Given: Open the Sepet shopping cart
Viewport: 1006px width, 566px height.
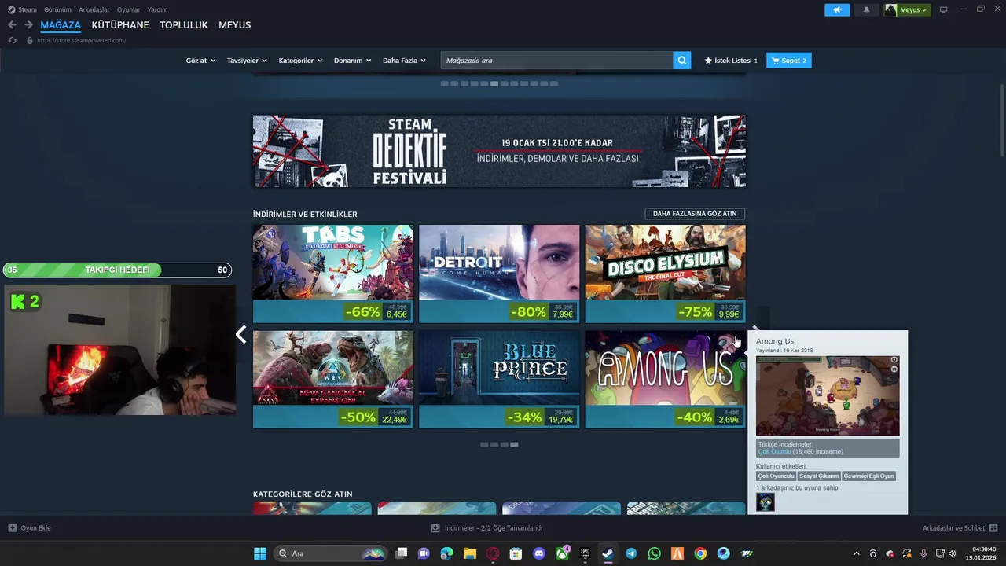Looking at the screenshot, I should [788, 60].
